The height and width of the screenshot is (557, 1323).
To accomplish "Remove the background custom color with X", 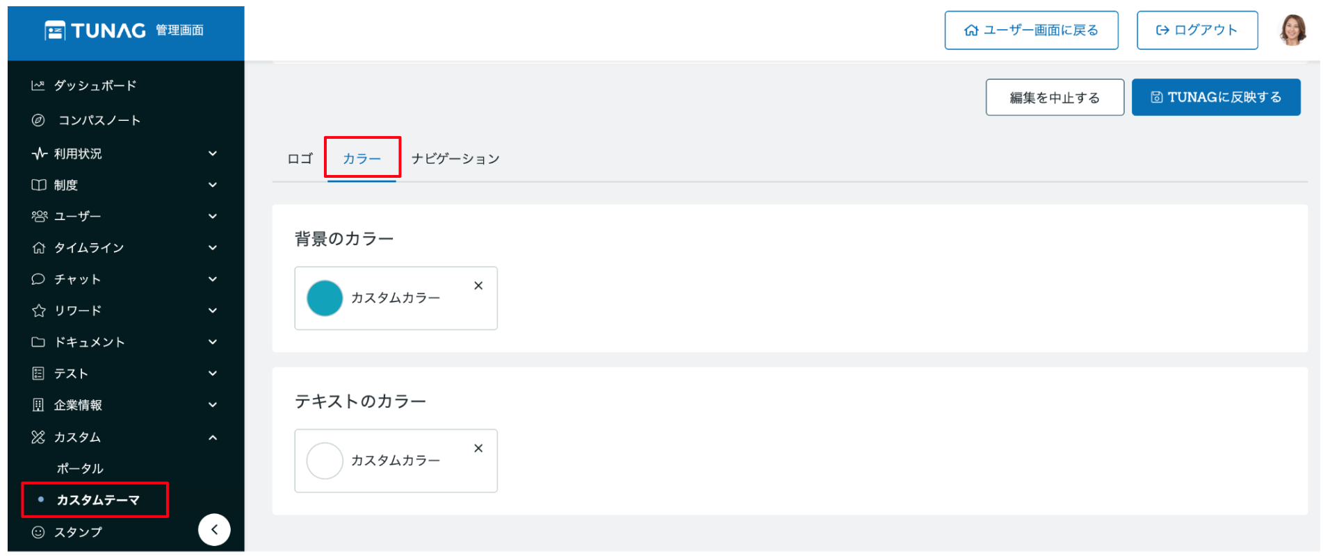I will (478, 285).
